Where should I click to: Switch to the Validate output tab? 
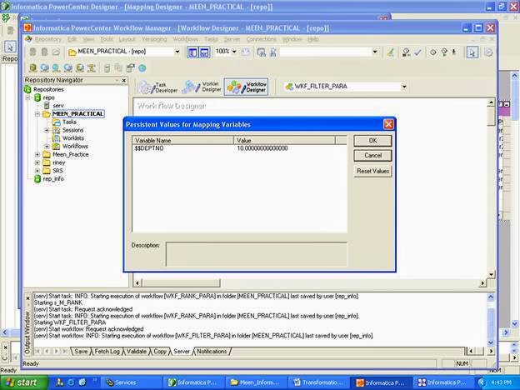(137, 351)
